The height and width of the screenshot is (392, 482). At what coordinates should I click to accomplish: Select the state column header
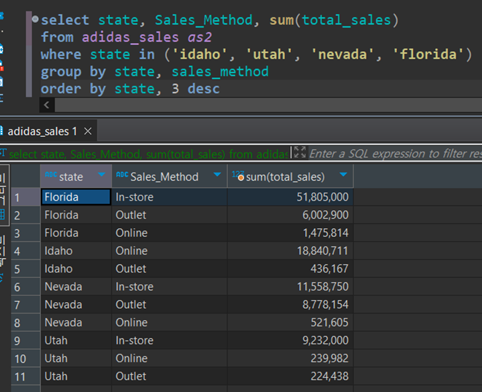[76, 177]
